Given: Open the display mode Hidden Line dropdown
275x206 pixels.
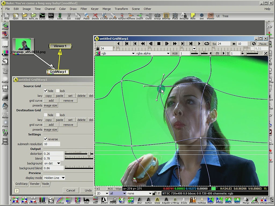Looking at the screenshot, I should point(54,178).
